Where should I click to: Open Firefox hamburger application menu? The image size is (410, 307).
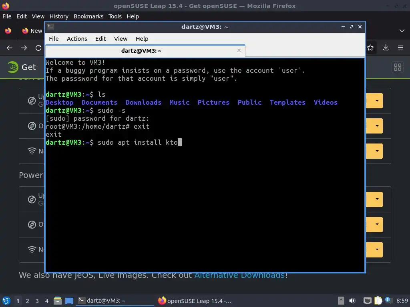pos(400,48)
